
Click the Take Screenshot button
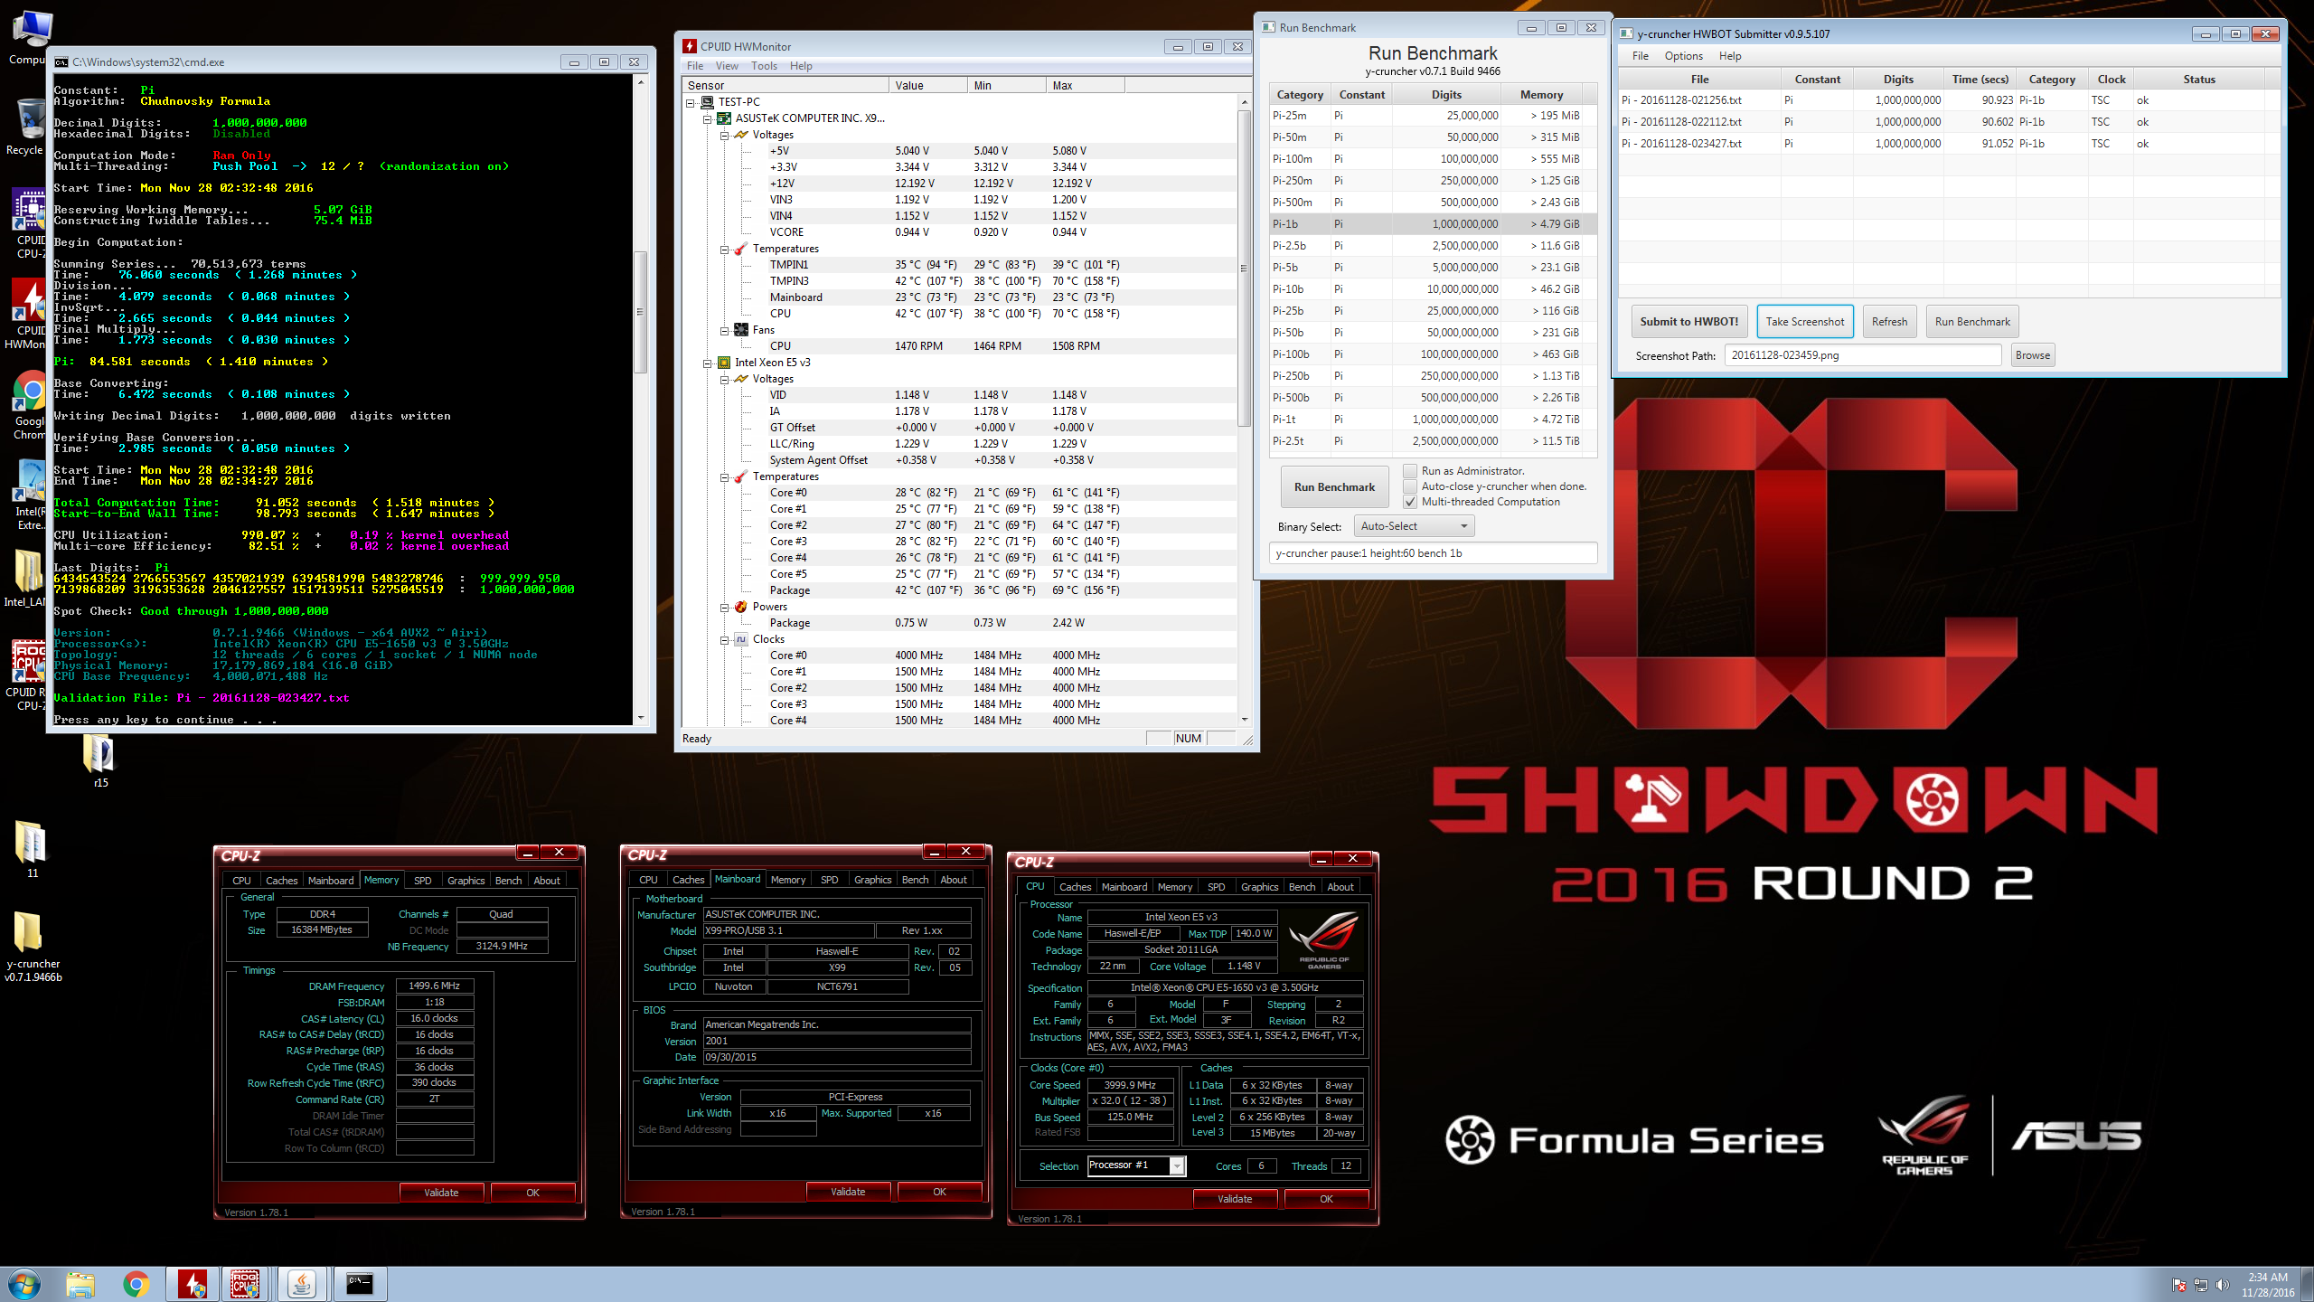pyautogui.click(x=1804, y=322)
